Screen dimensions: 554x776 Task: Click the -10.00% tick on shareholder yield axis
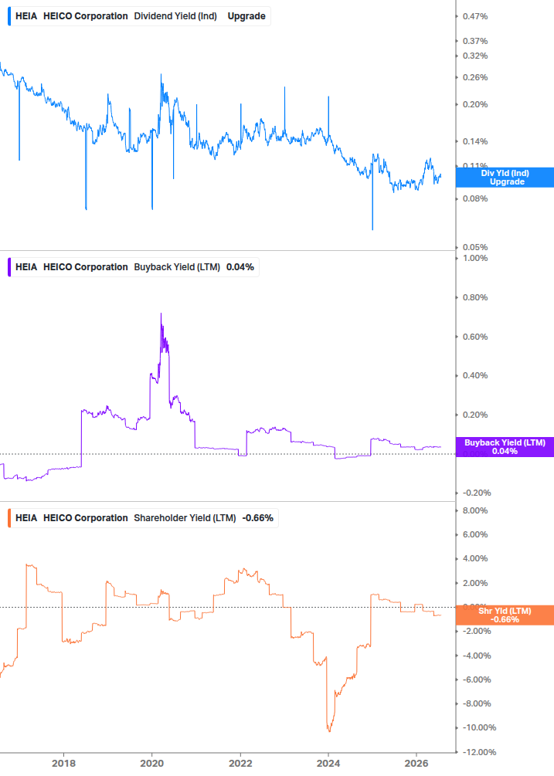point(479,728)
